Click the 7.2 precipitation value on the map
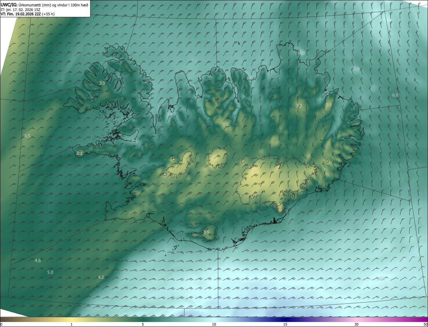 [326, 93]
